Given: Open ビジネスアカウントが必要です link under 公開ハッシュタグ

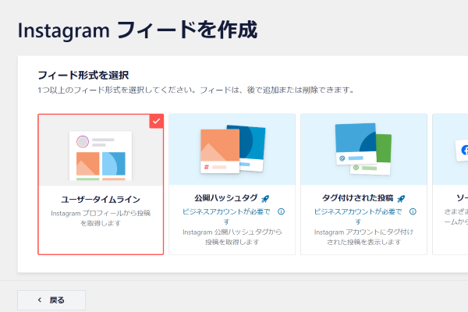Looking at the screenshot, I should 226,217.
